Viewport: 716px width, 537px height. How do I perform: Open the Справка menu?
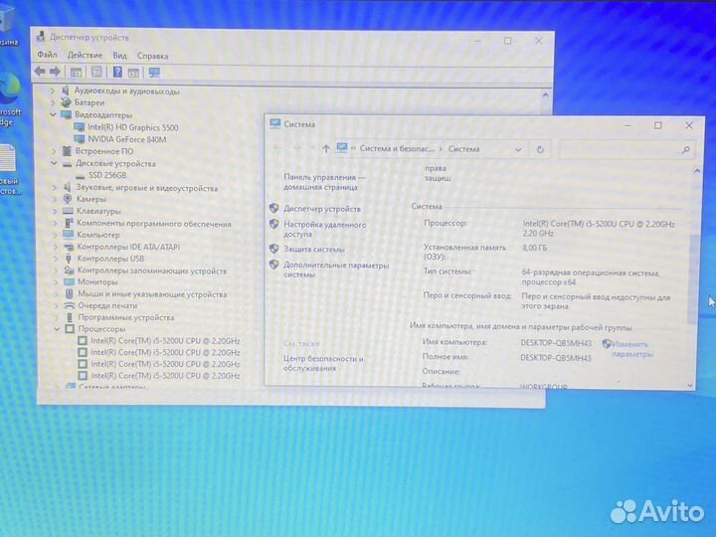(x=152, y=56)
